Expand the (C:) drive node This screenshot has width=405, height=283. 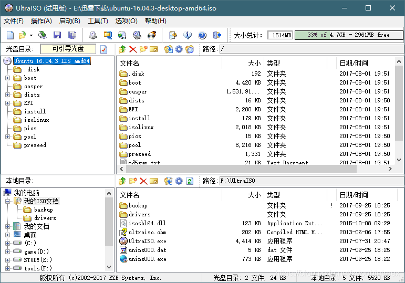pyautogui.click(x=7, y=243)
